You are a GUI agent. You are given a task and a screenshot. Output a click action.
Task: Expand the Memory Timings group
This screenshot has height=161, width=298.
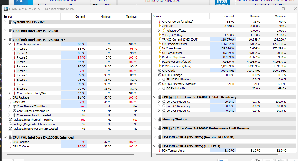point(155,119)
